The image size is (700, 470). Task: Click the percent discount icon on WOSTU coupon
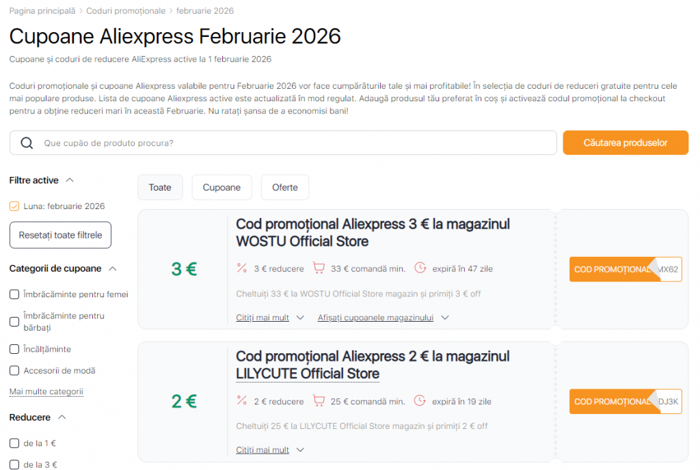coord(242,268)
